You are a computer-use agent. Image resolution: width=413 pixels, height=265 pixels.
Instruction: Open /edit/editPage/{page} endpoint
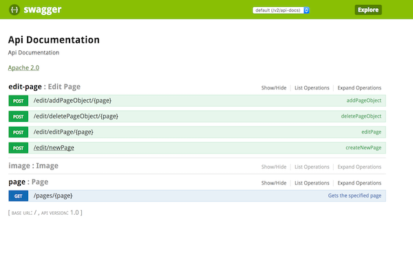[x=63, y=132]
